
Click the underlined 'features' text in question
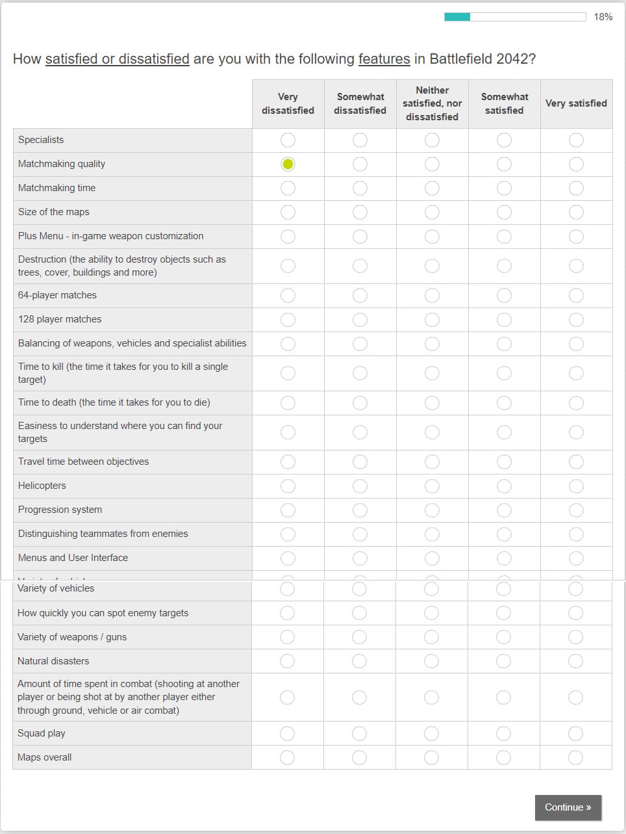point(384,59)
